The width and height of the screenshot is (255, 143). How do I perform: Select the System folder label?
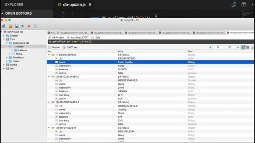(x=14, y=35)
